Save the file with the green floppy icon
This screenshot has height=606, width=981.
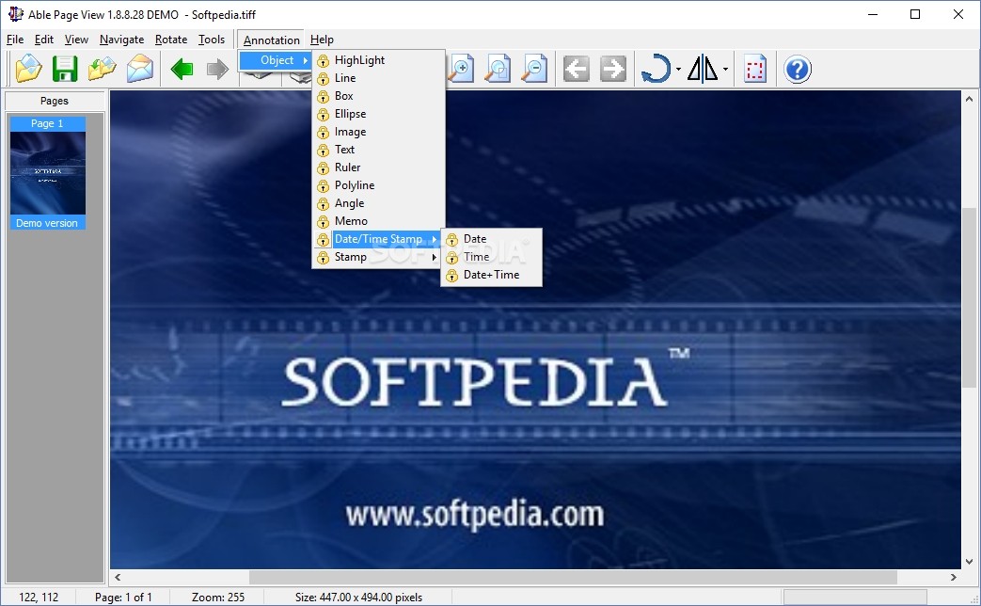(x=65, y=69)
